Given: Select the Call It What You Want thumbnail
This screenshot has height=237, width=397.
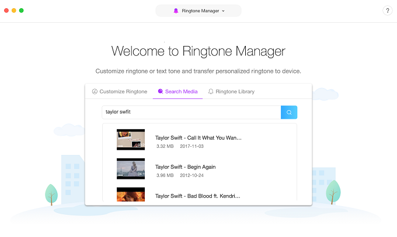Looking at the screenshot, I should [x=131, y=140].
